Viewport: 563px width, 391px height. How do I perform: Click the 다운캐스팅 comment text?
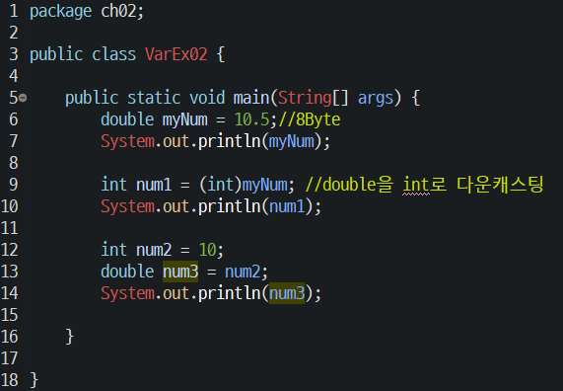tap(501, 185)
